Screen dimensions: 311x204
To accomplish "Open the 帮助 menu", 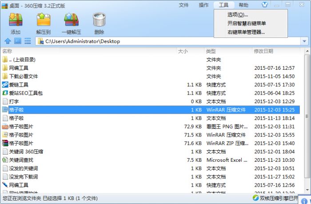I will [243, 5].
